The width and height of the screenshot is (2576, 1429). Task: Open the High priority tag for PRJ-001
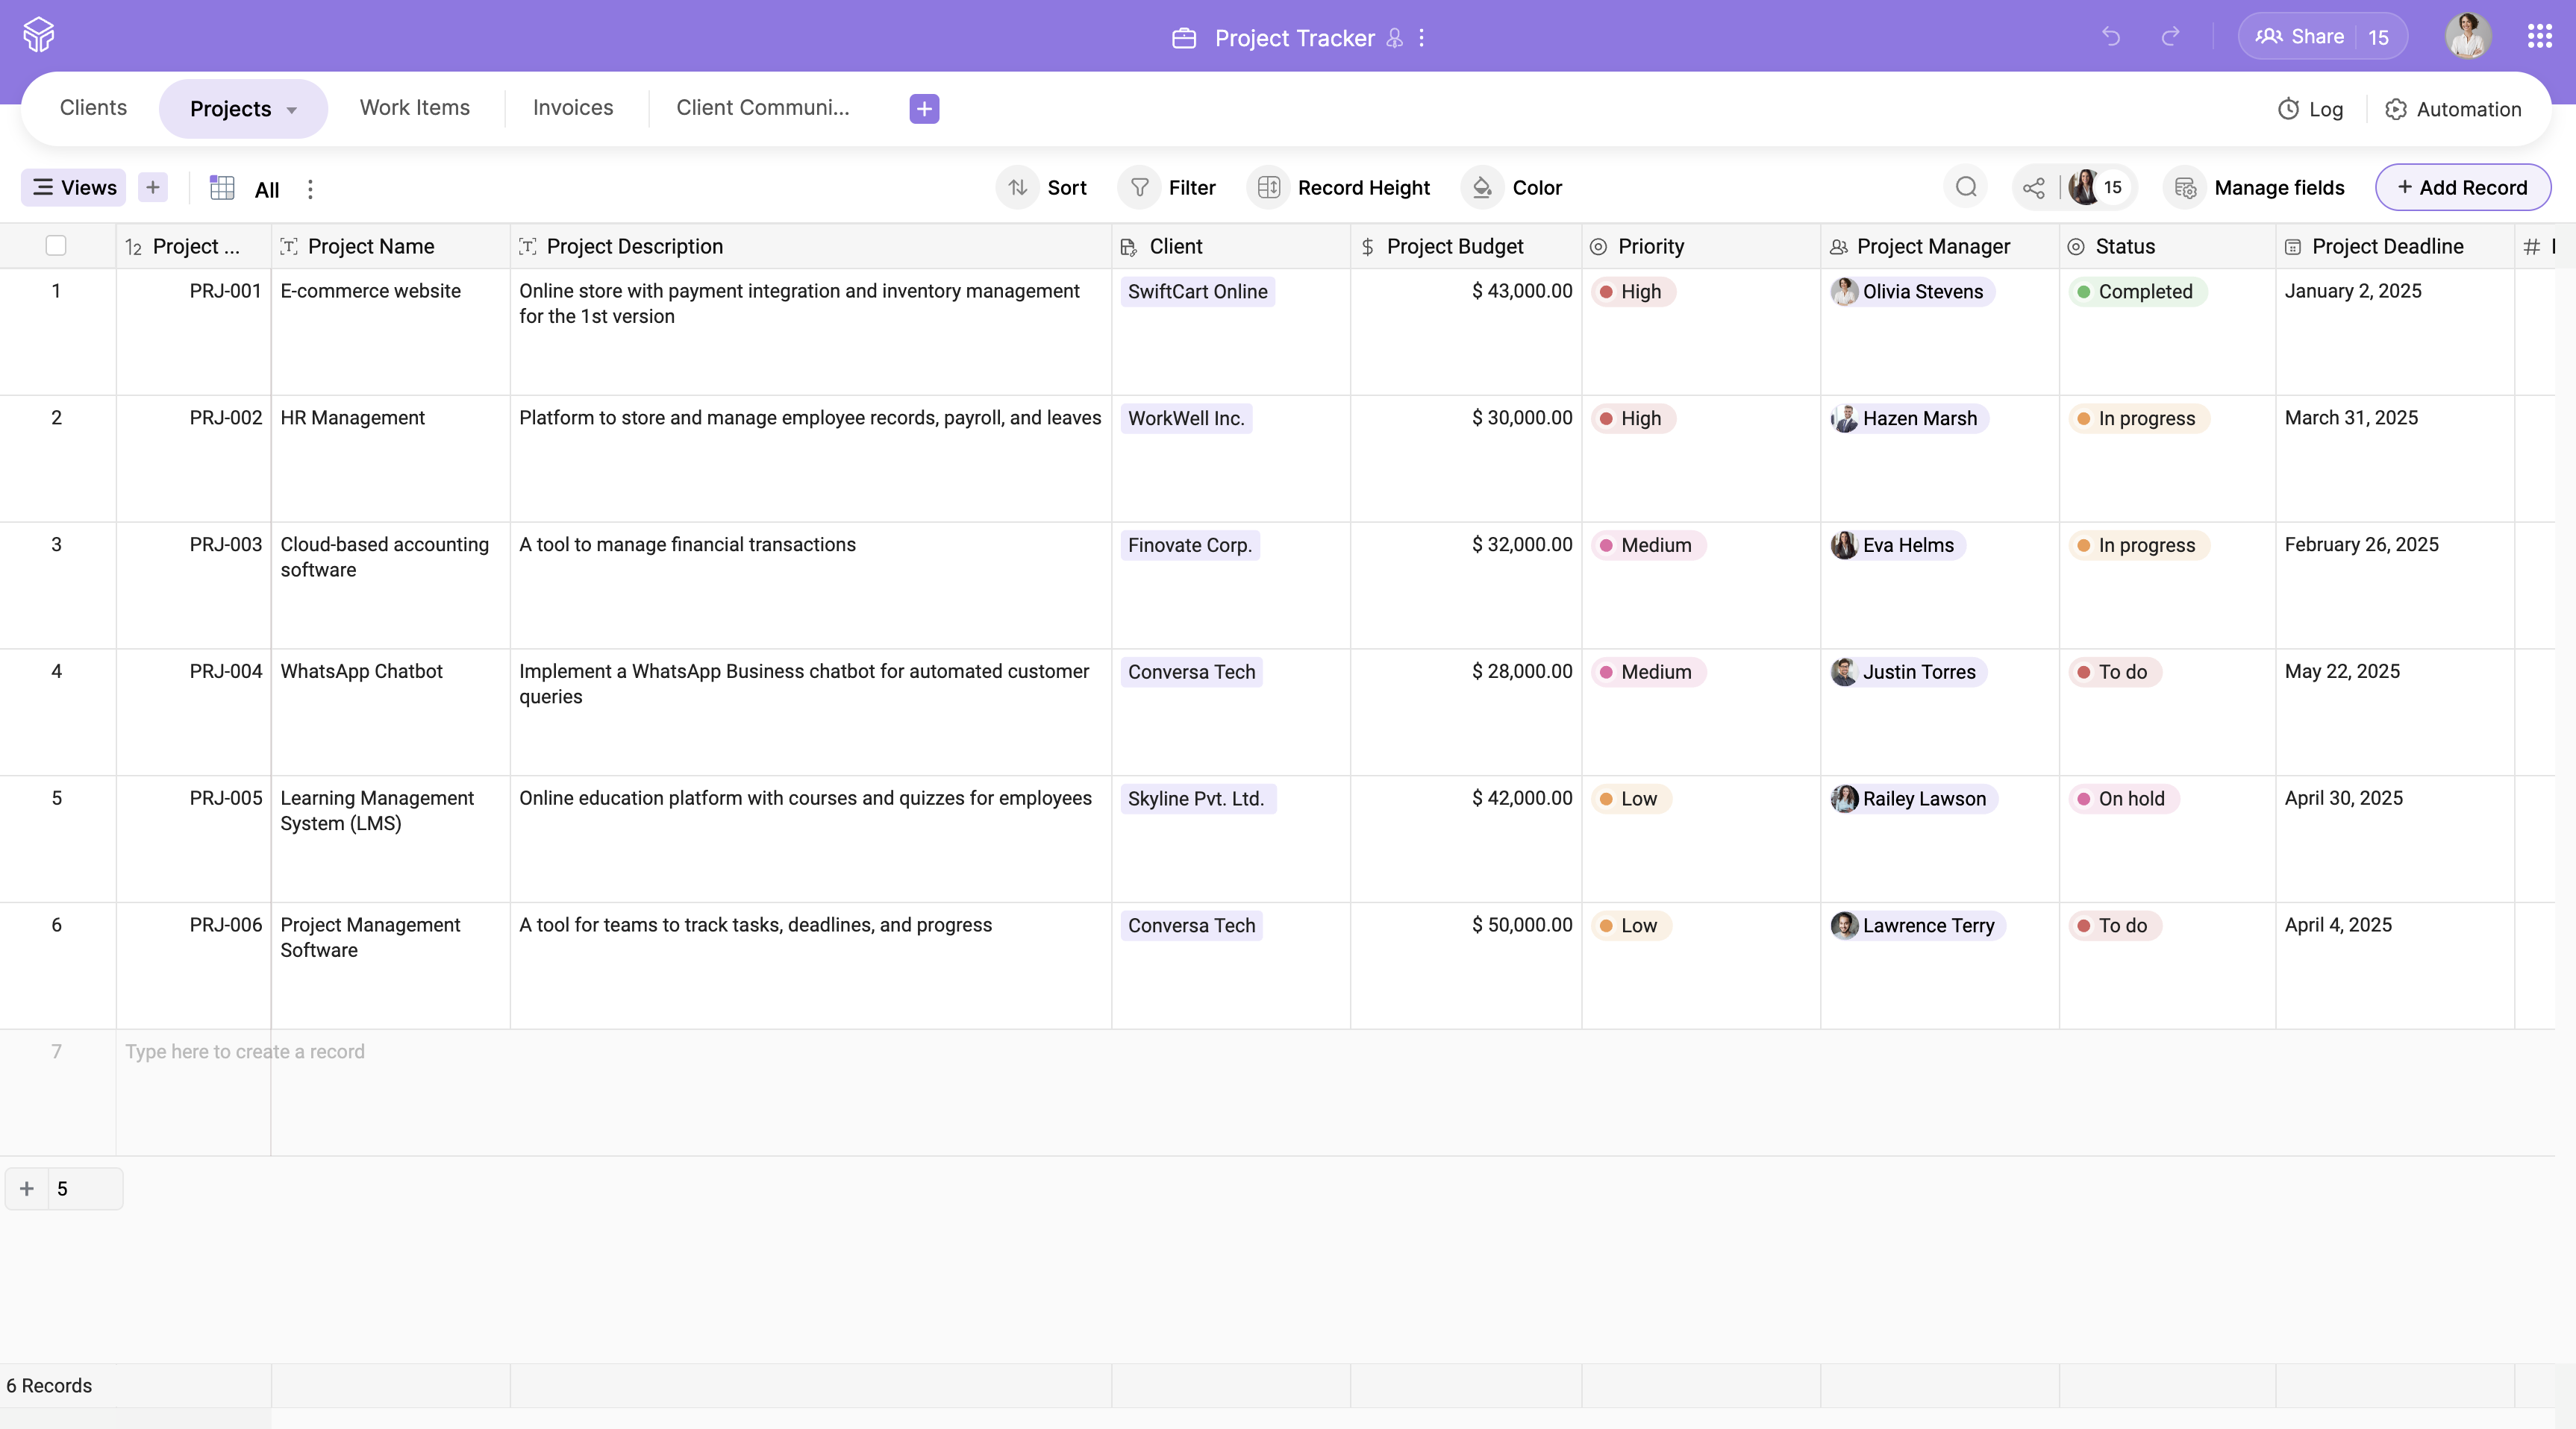[1632, 292]
